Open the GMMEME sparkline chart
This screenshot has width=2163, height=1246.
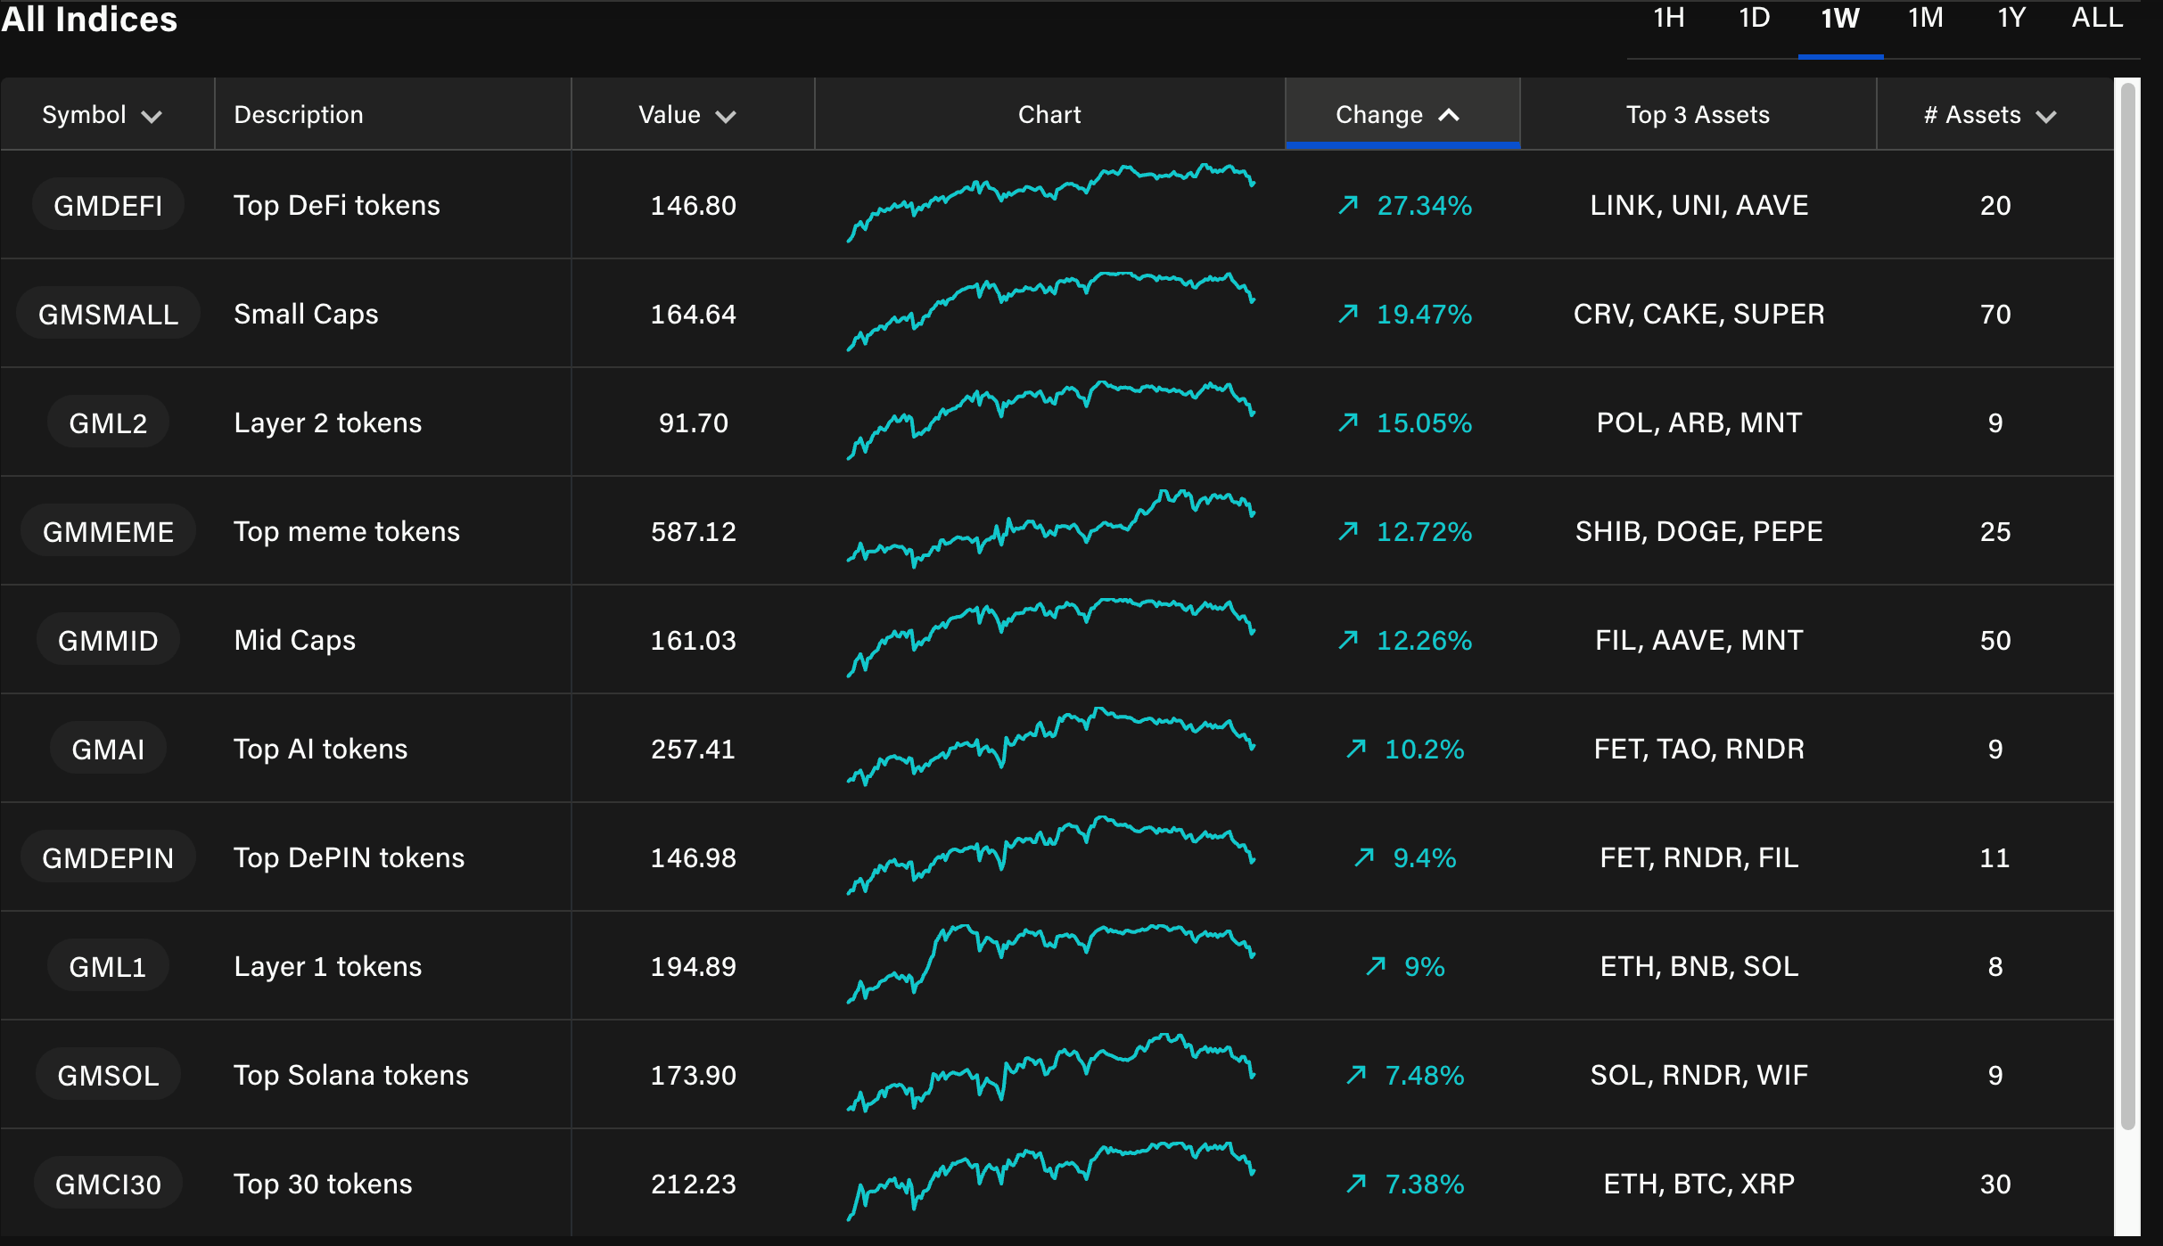point(1049,529)
